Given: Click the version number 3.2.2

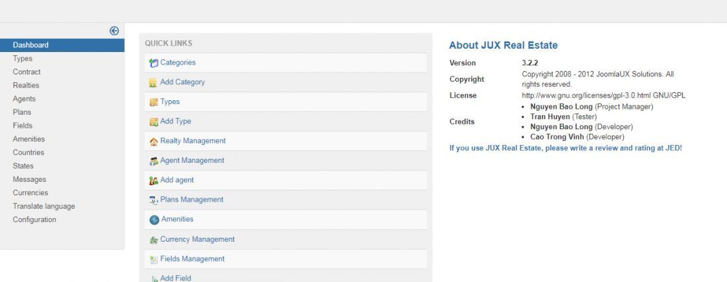Looking at the screenshot, I should click(x=530, y=63).
